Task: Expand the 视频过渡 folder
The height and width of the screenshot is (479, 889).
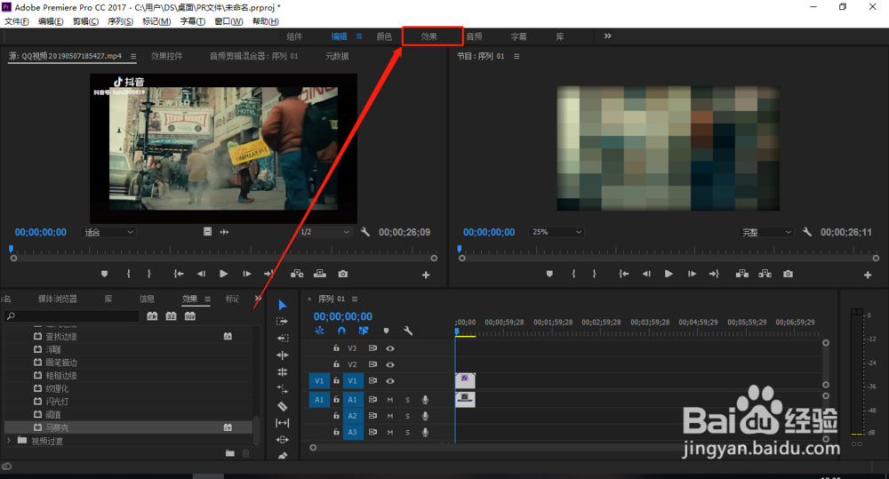Action: click(x=9, y=441)
